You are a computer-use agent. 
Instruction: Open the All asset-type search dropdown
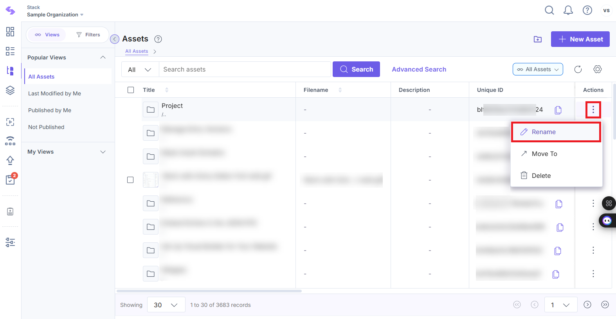pyautogui.click(x=140, y=70)
